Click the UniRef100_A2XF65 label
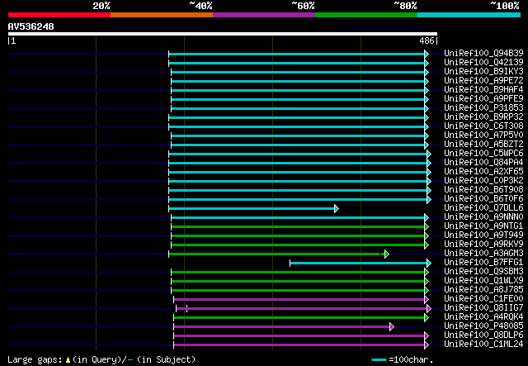This screenshot has height=366, width=528. click(483, 171)
